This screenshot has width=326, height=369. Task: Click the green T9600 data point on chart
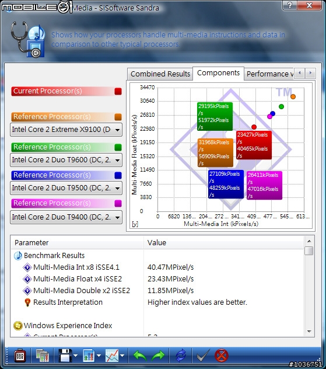coord(281,107)
